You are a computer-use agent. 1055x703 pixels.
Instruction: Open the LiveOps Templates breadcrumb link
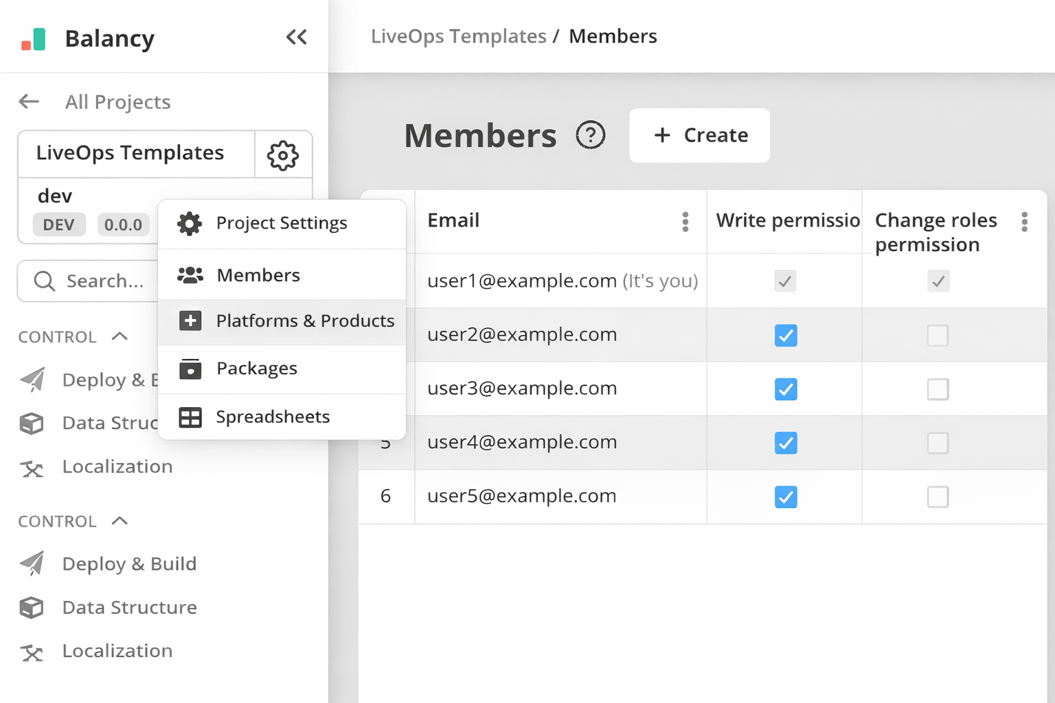click(458, 36)
